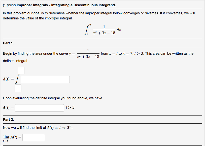Click the lower limit input box below the integral
205x146 pixels.
click(18, 88)
